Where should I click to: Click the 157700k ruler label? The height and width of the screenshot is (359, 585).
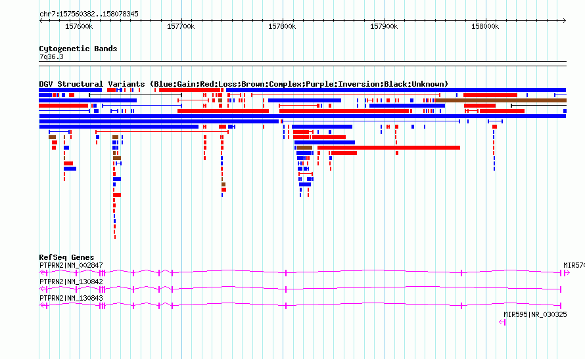pyautogui.click(x=181, y=26)
